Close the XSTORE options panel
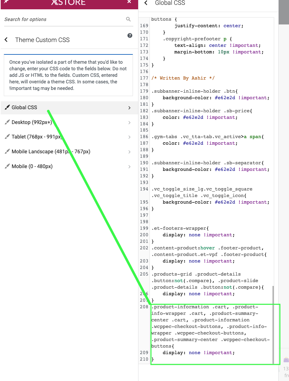 [x=129, y=2]
